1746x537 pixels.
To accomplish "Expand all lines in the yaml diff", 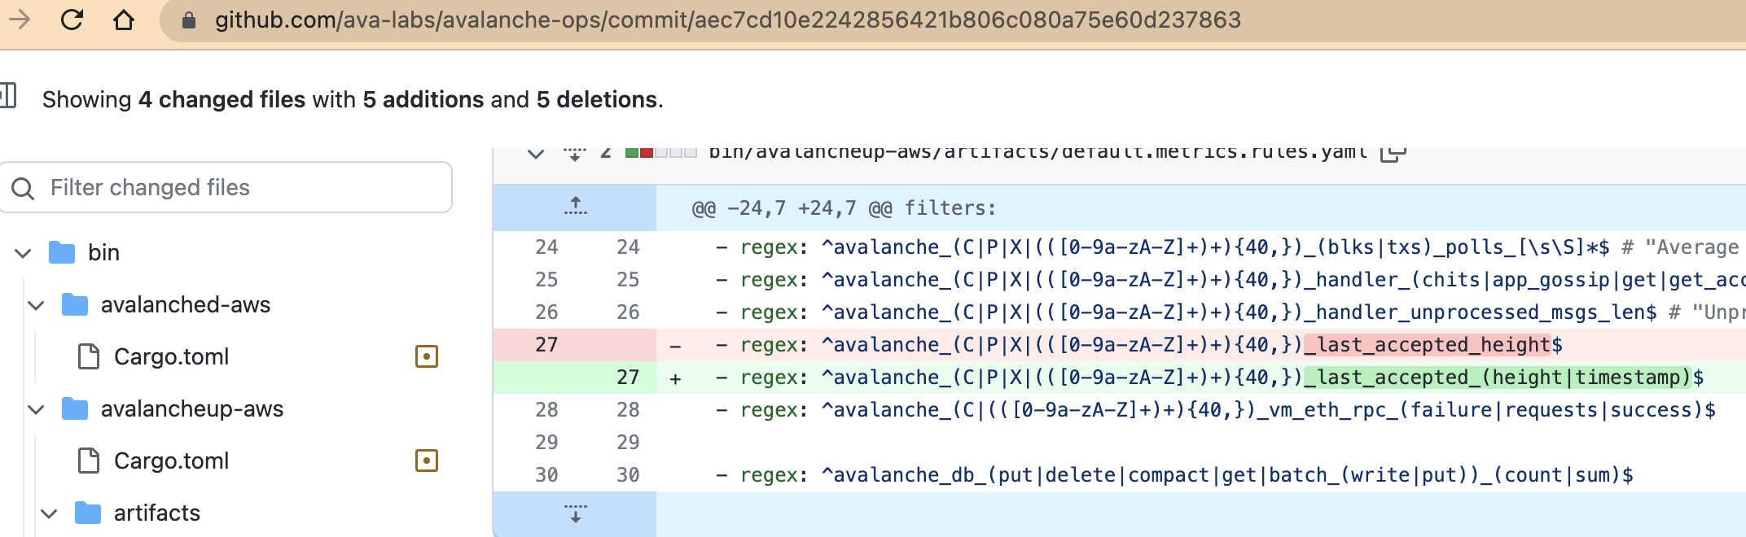I will click(x=574, y=153).
